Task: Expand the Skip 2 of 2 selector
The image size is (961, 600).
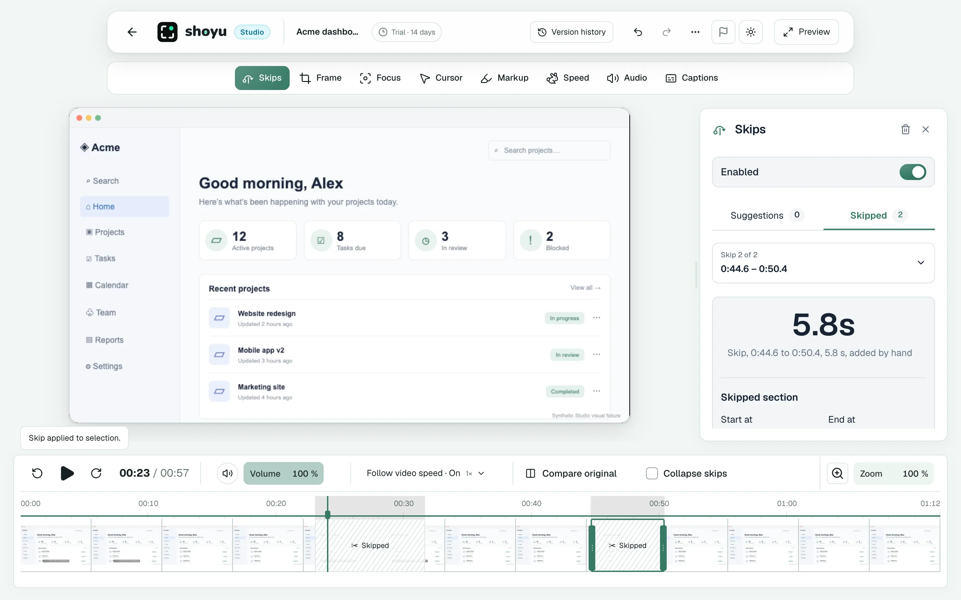Action: tap(823, 263)
